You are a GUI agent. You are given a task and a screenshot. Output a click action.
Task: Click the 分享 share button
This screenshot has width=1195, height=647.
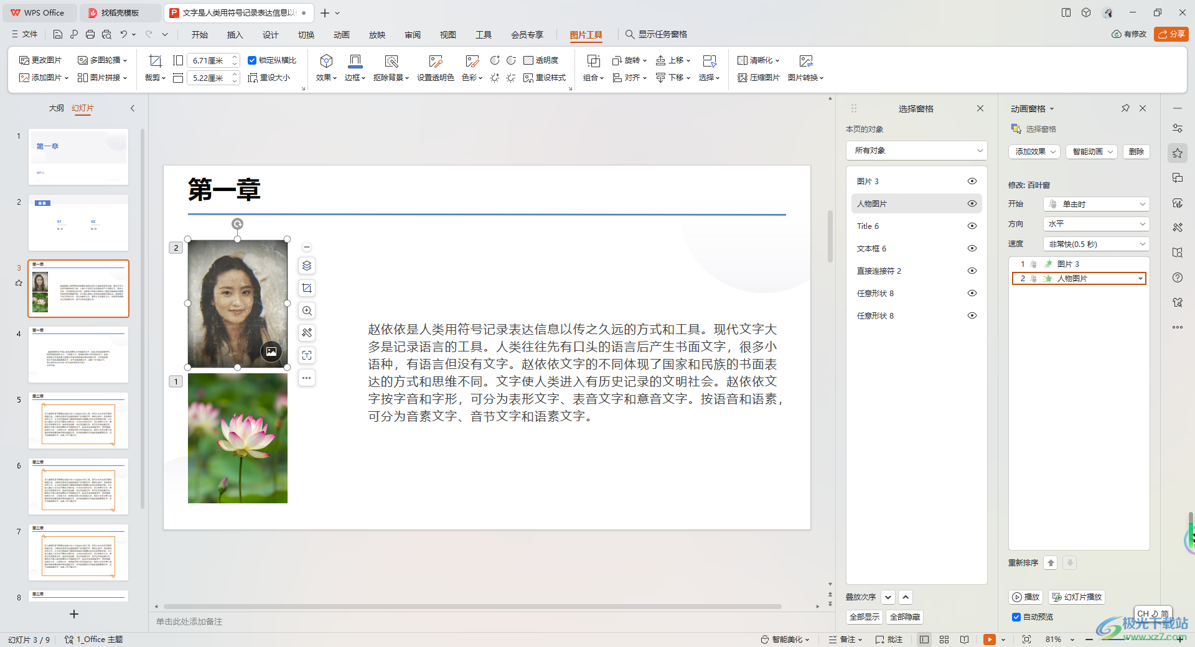1171,34
